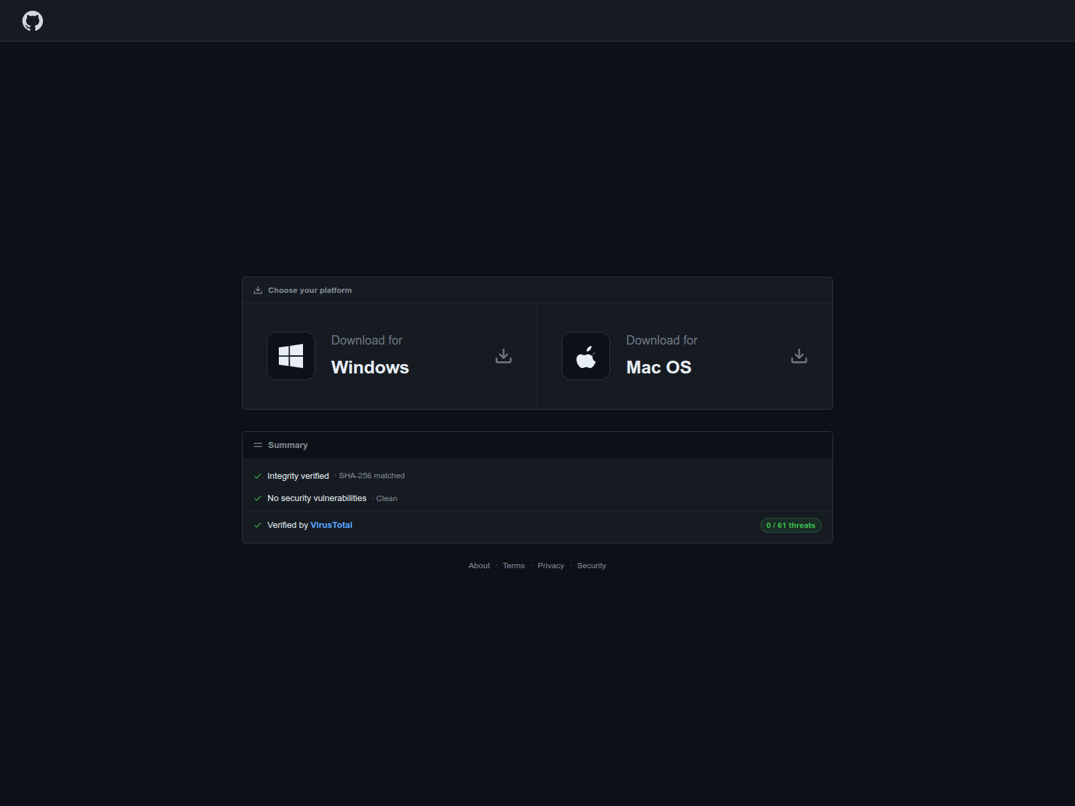The height and width of the screenshot is (806, 1075).
Task: Open the VirusTotal link
Action: pos(331,525)
